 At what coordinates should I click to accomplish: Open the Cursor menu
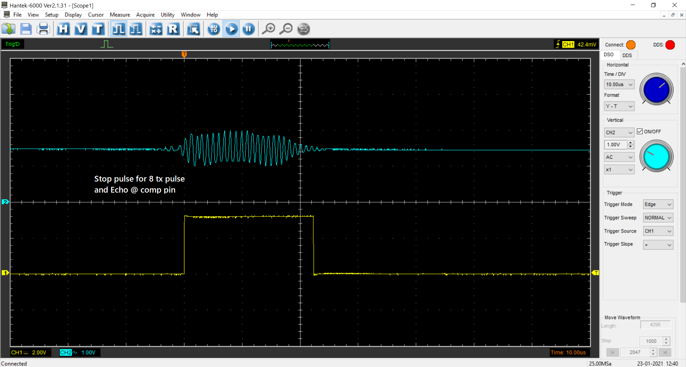click(x=96, y=15)
